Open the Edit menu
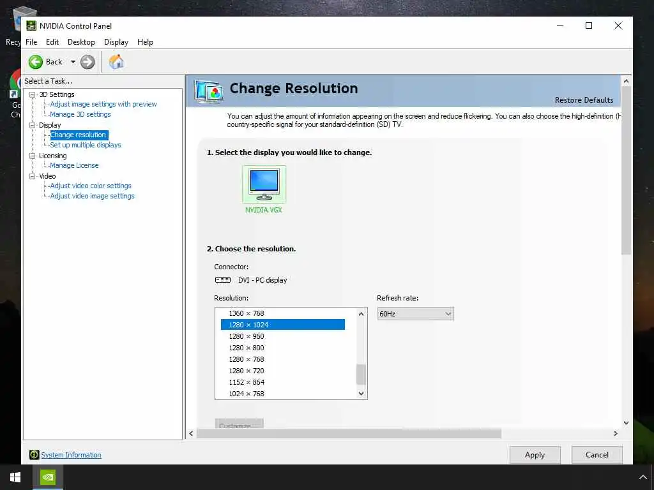The image size is (654, 490). point(52,42)
